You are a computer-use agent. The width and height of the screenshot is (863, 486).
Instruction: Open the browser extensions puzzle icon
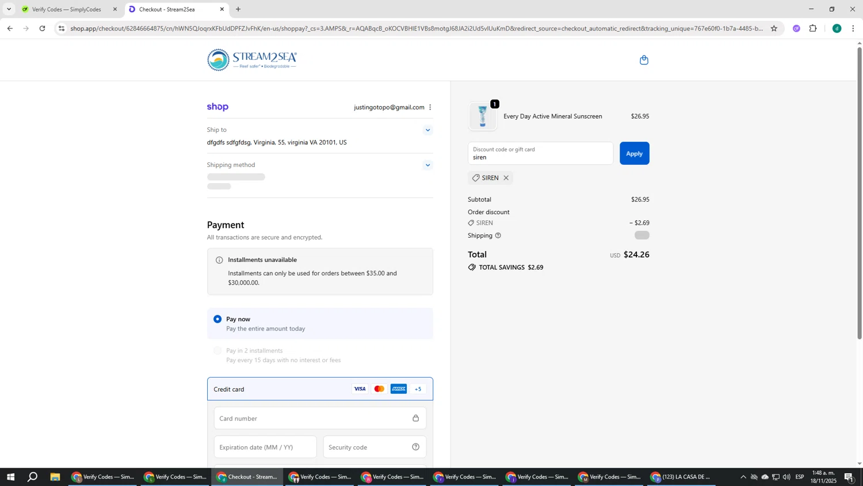pos(813,28)
